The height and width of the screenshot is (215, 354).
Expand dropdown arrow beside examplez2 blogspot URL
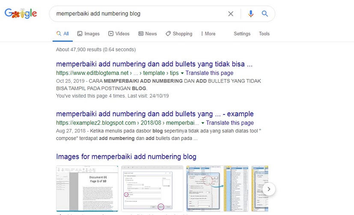203,123
